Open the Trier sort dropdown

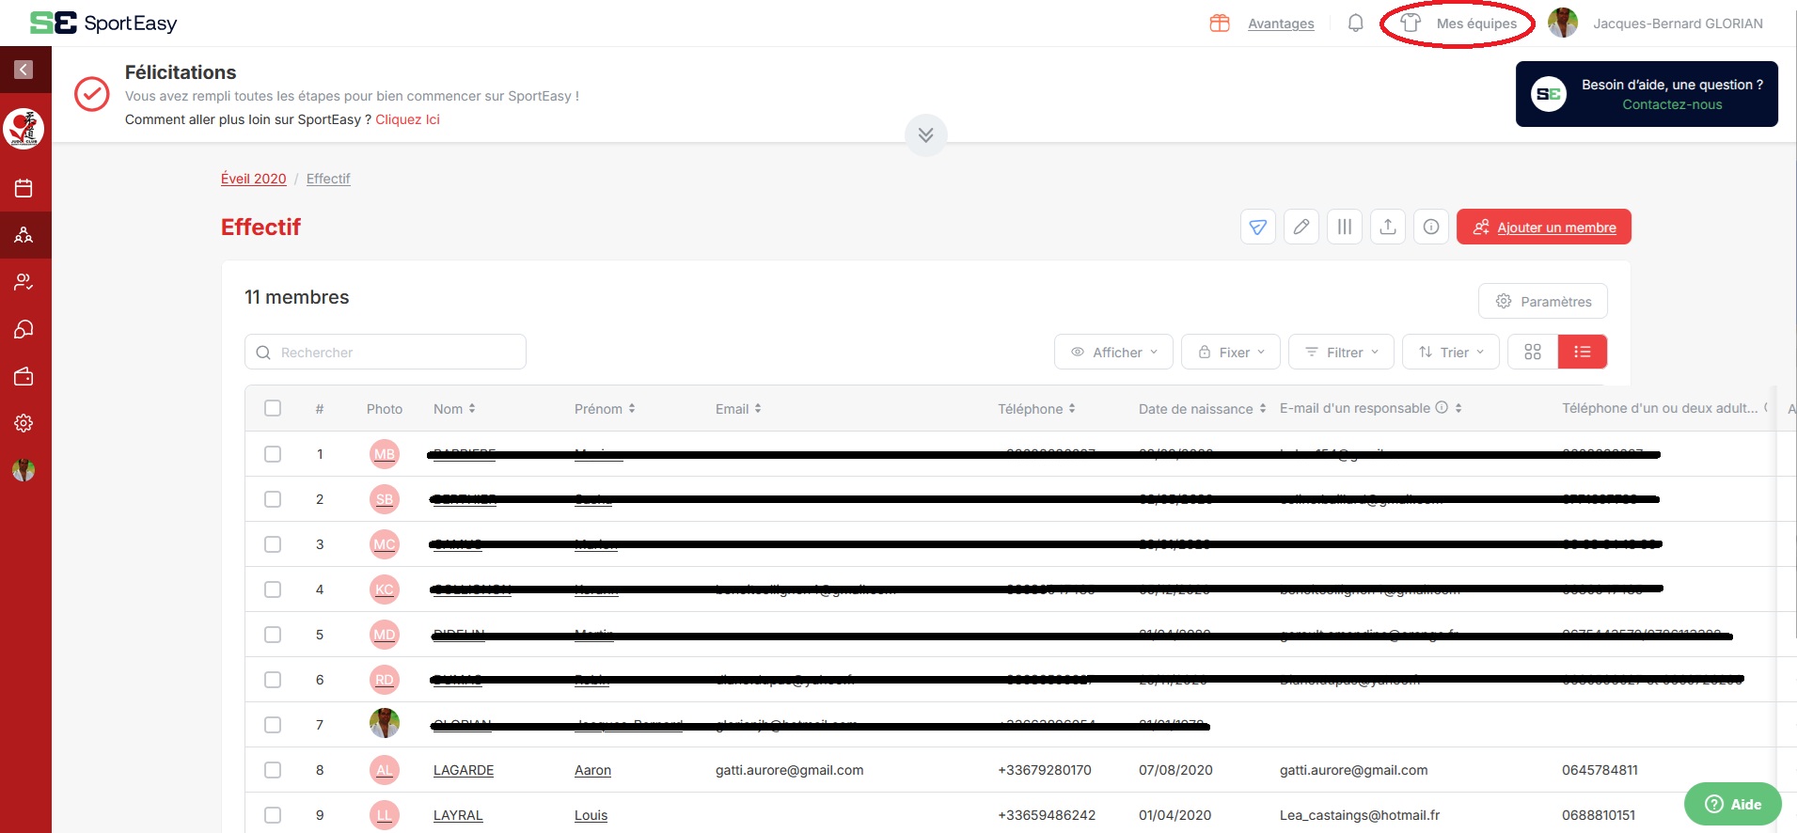coord(1450,352)
